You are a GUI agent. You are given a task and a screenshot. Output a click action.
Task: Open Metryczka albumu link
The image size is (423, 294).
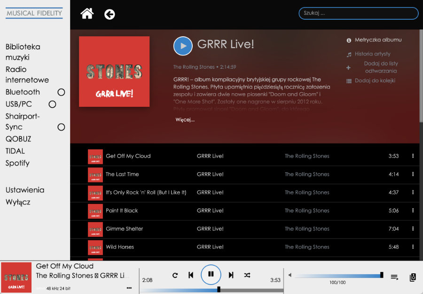[378, 40]
